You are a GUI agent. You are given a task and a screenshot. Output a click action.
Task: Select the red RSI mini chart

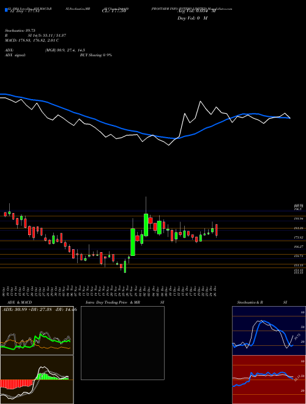coord(269,380)
